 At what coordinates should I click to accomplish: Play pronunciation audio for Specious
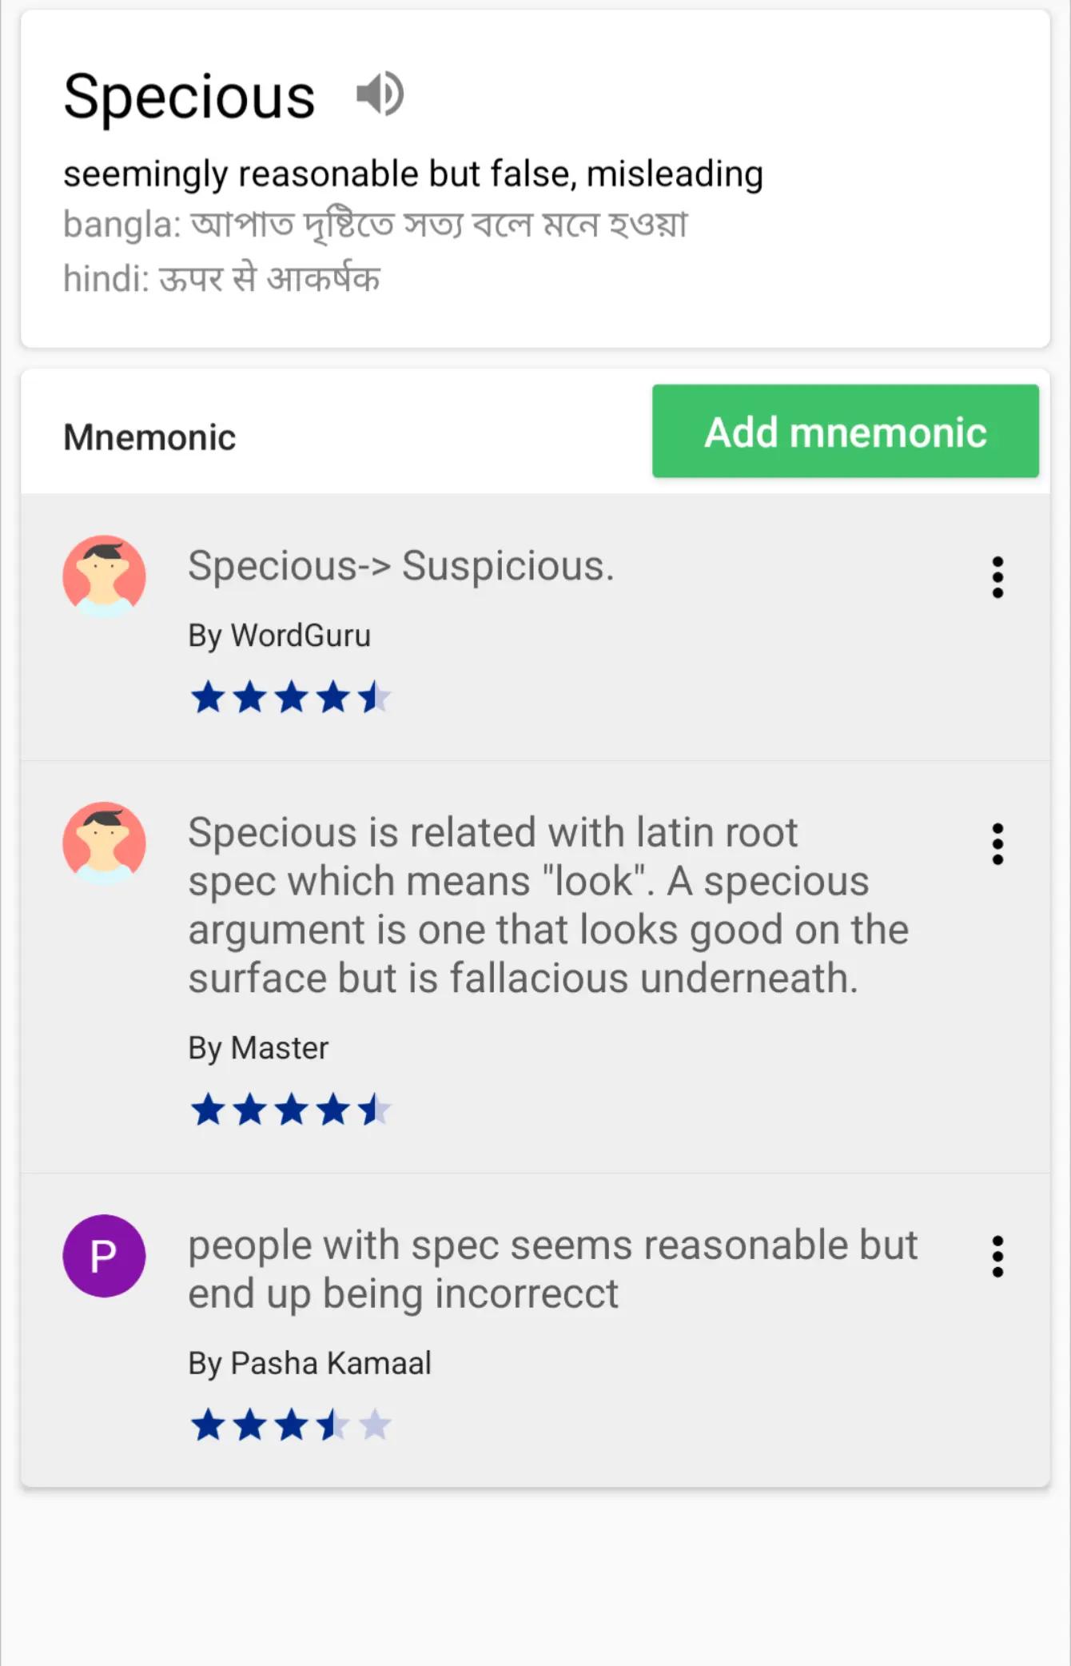(x=380, y=94)
